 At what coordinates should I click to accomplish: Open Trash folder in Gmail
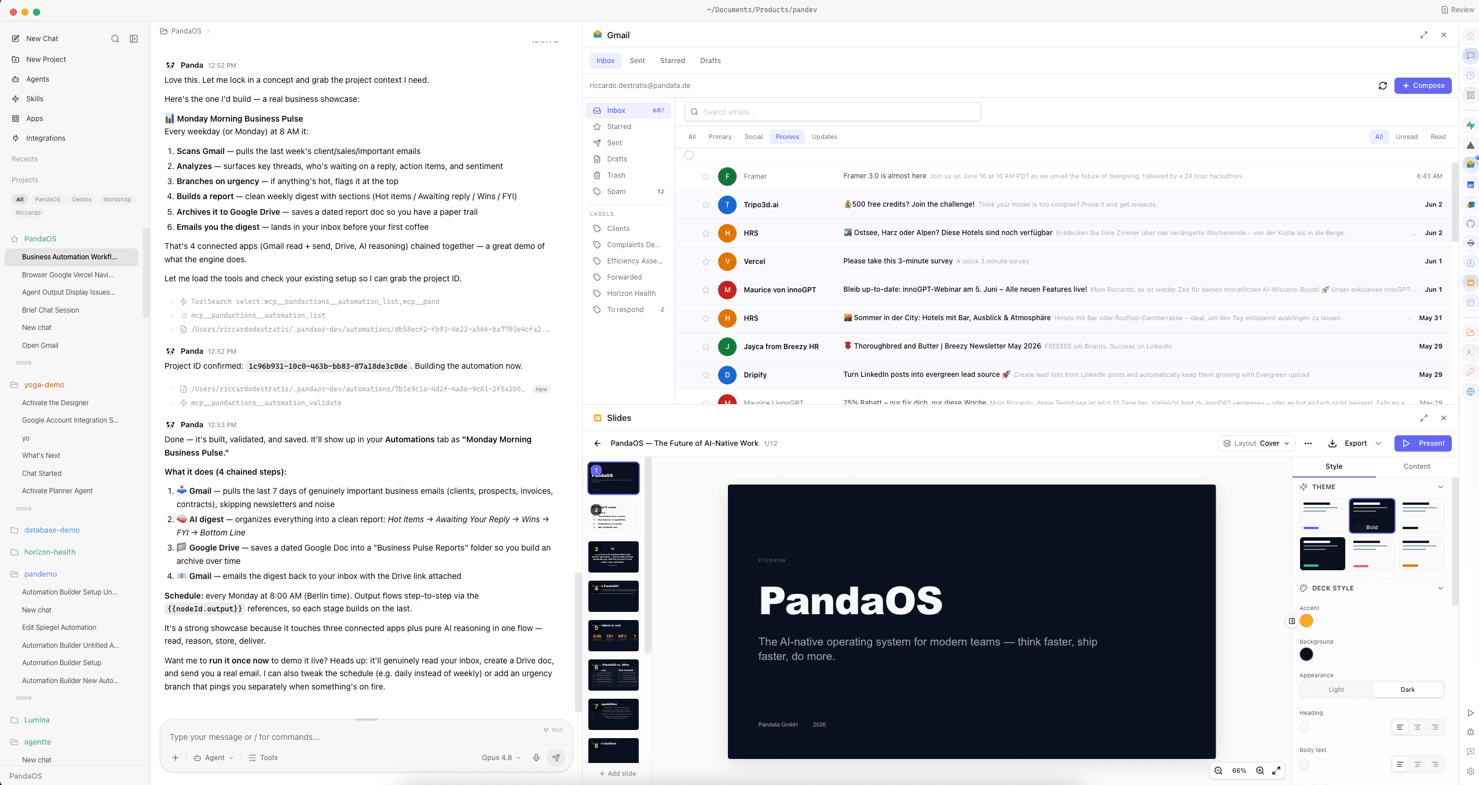click(x=628, y=175)
